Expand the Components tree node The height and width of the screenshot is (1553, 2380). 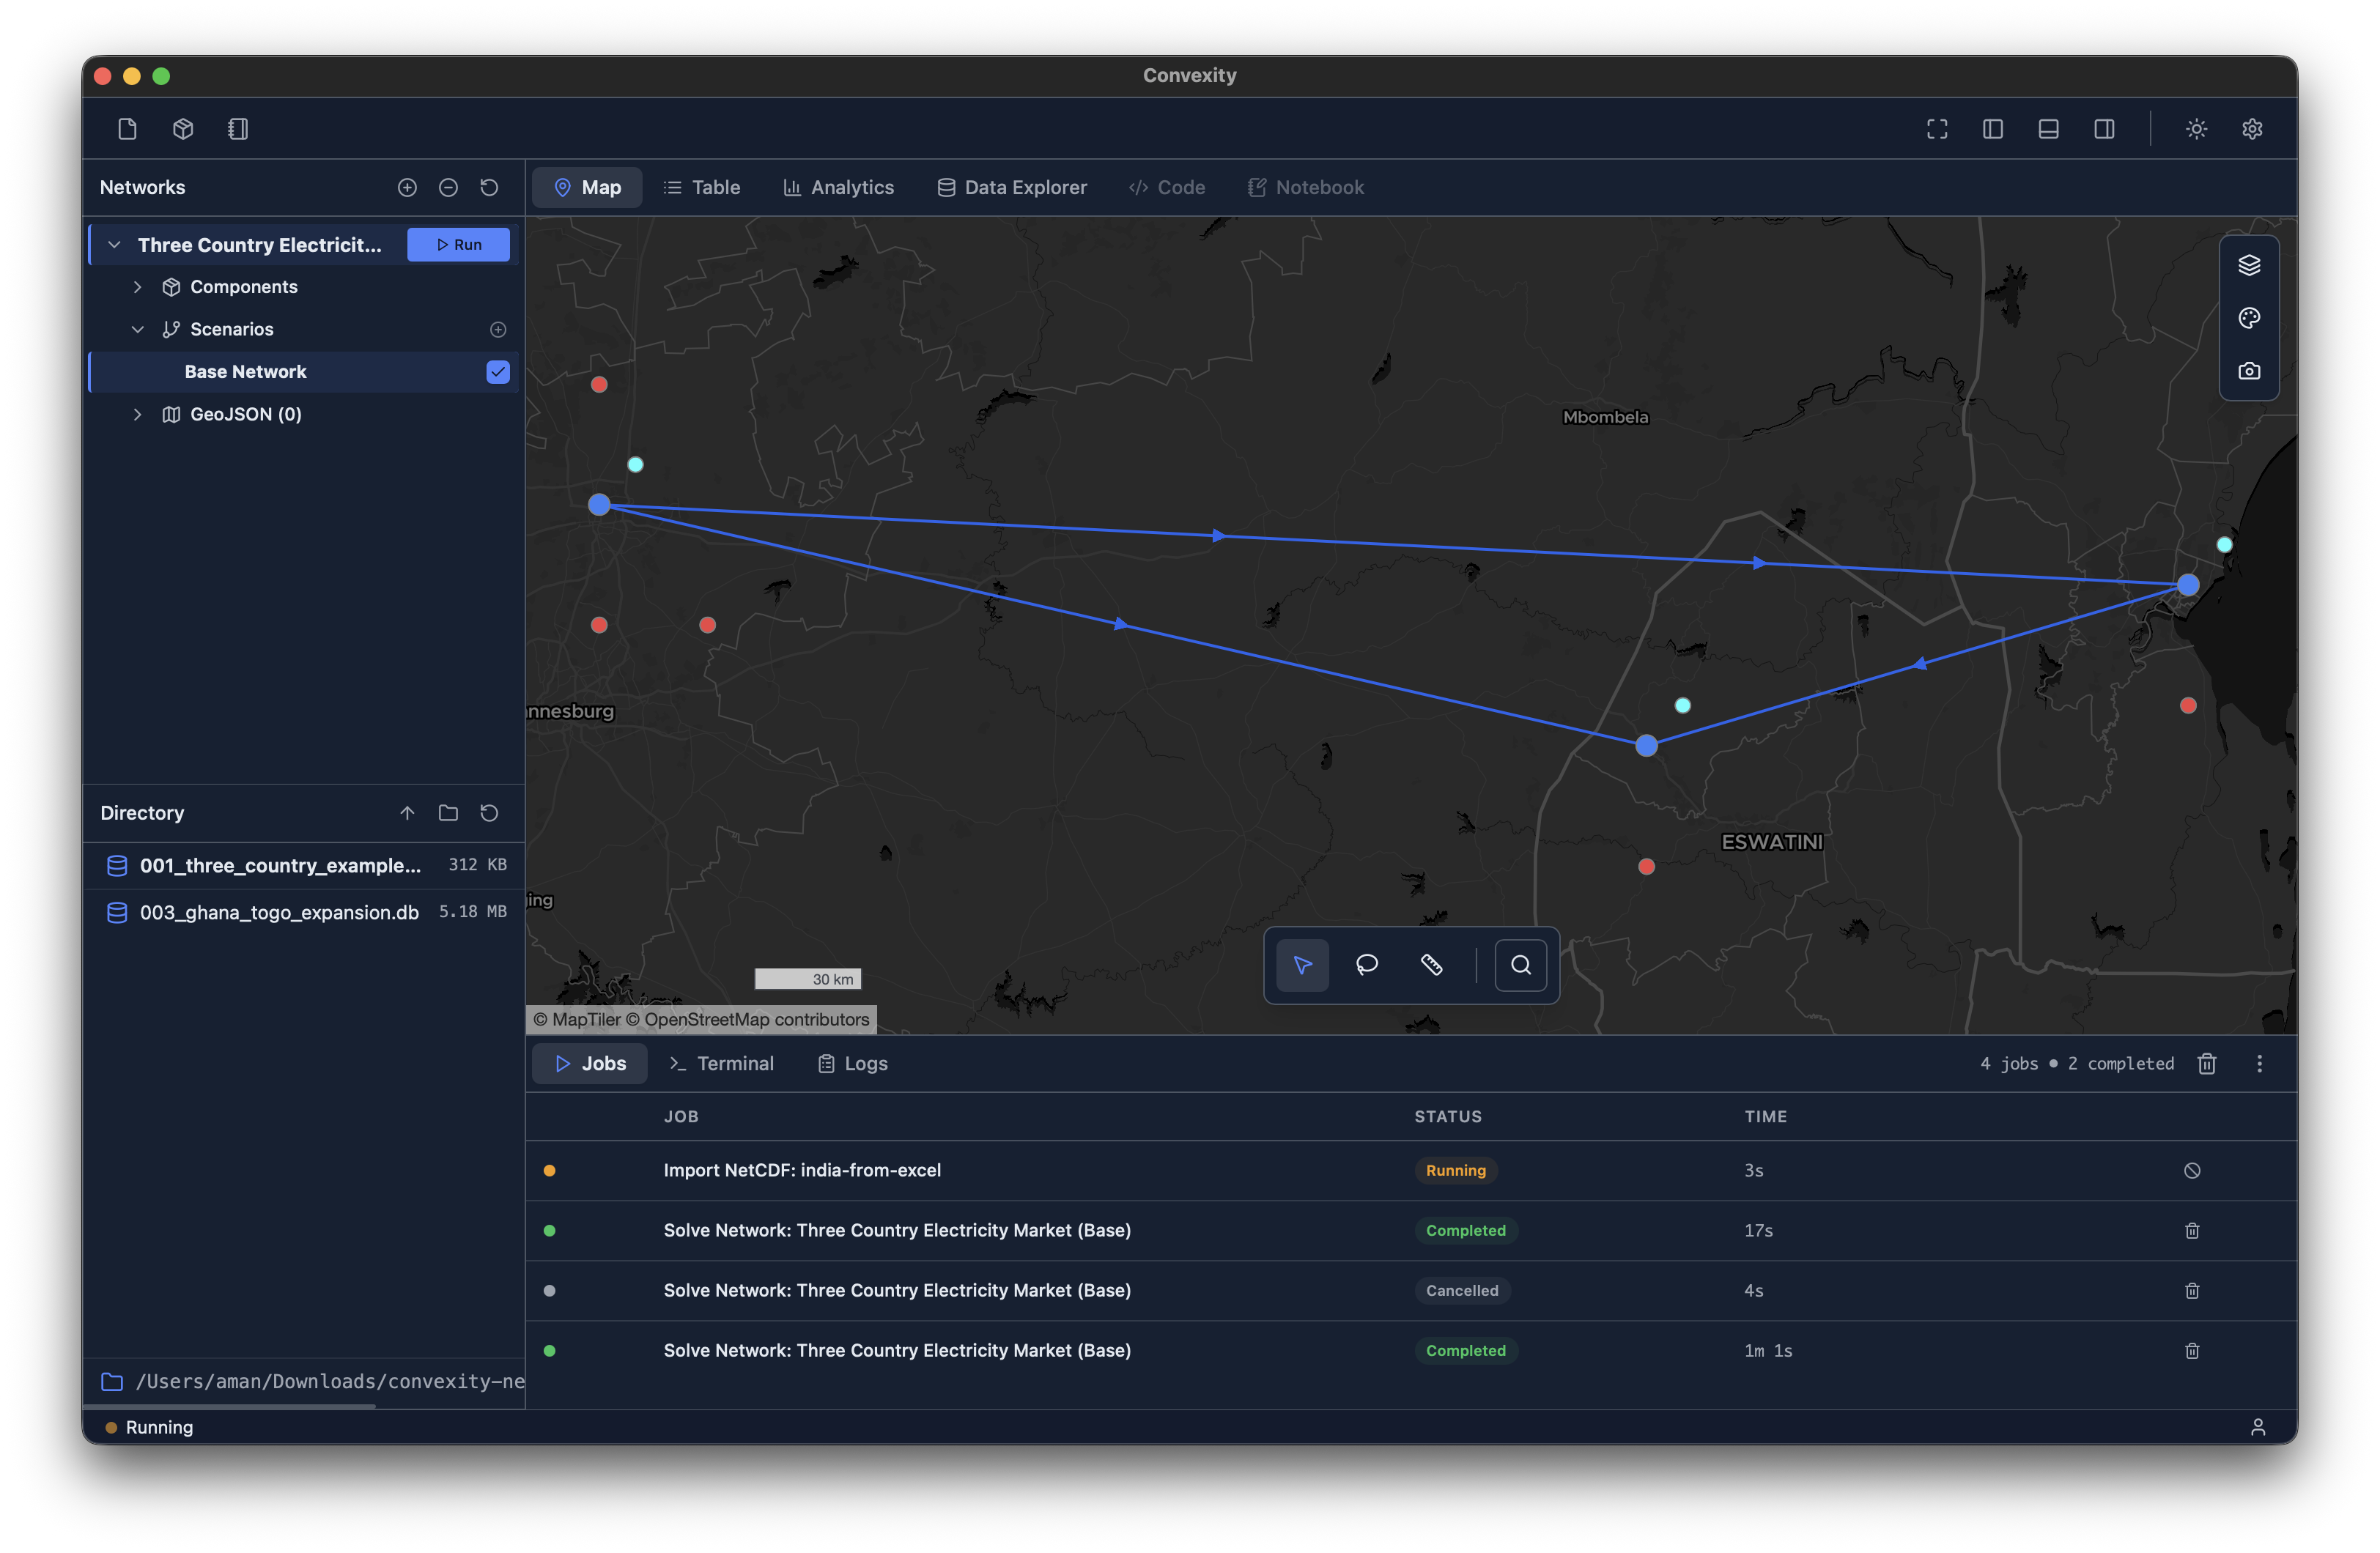coord(138,287)
